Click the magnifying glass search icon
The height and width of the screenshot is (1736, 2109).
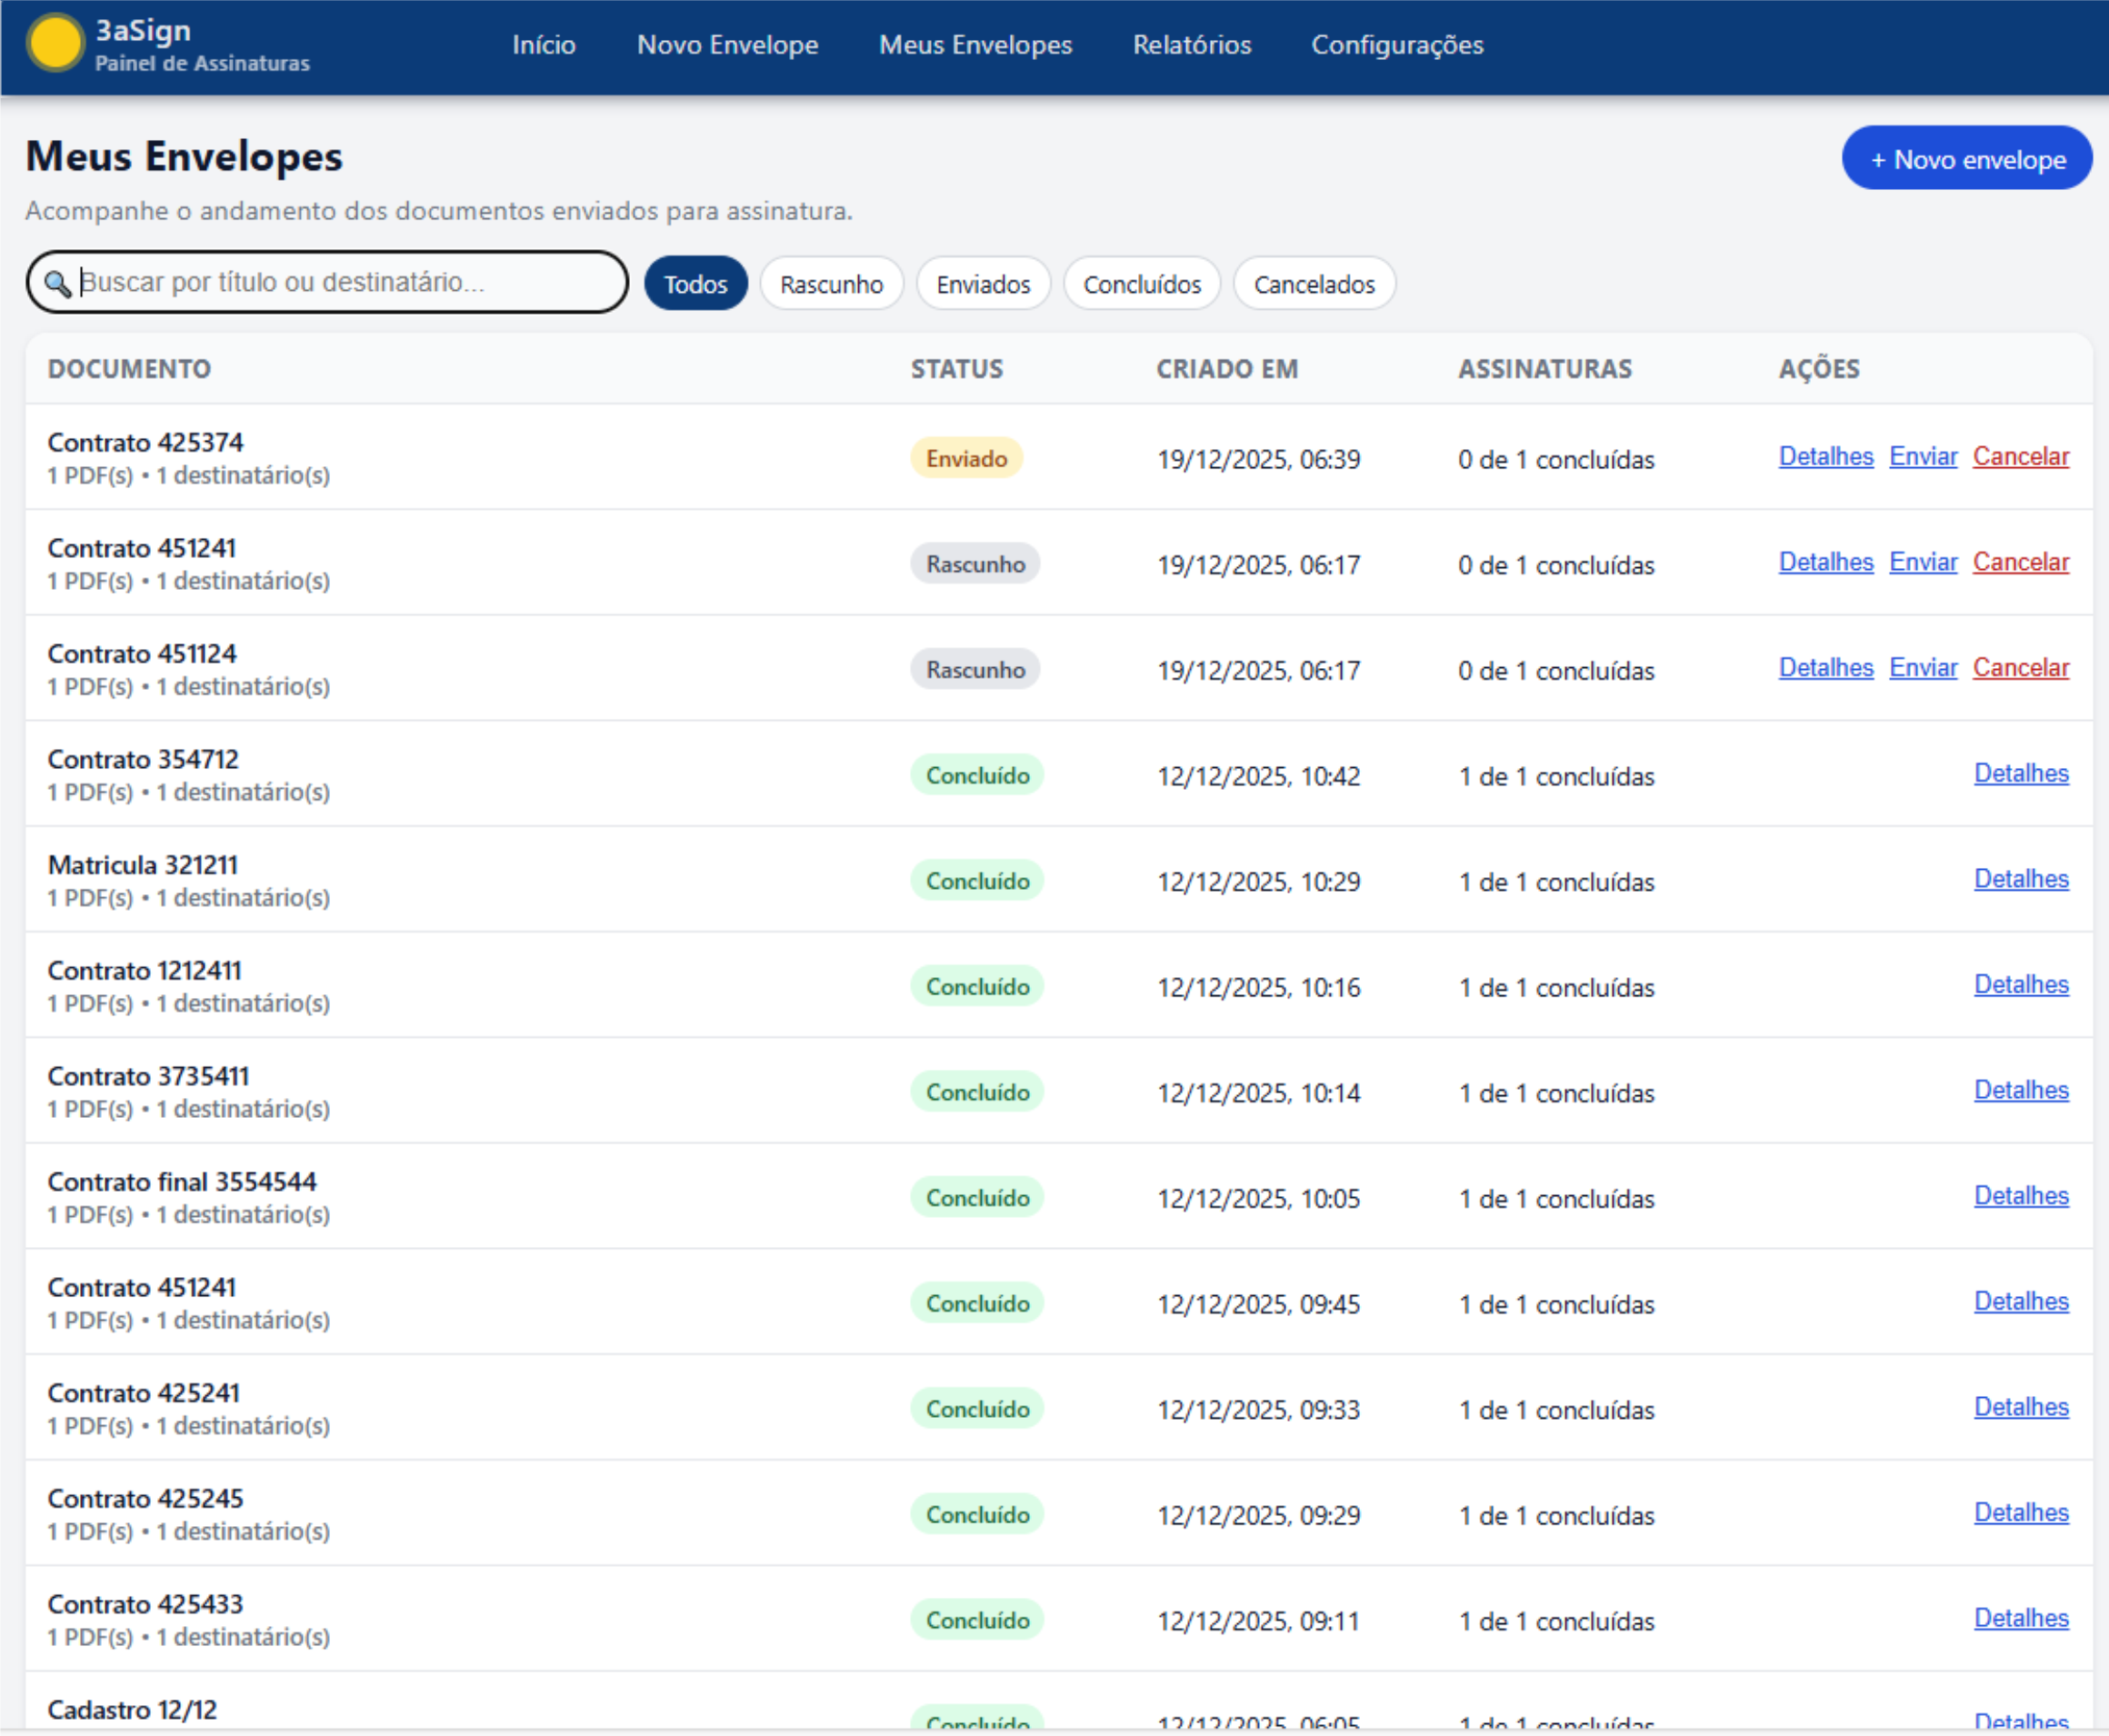click(57, 284)
